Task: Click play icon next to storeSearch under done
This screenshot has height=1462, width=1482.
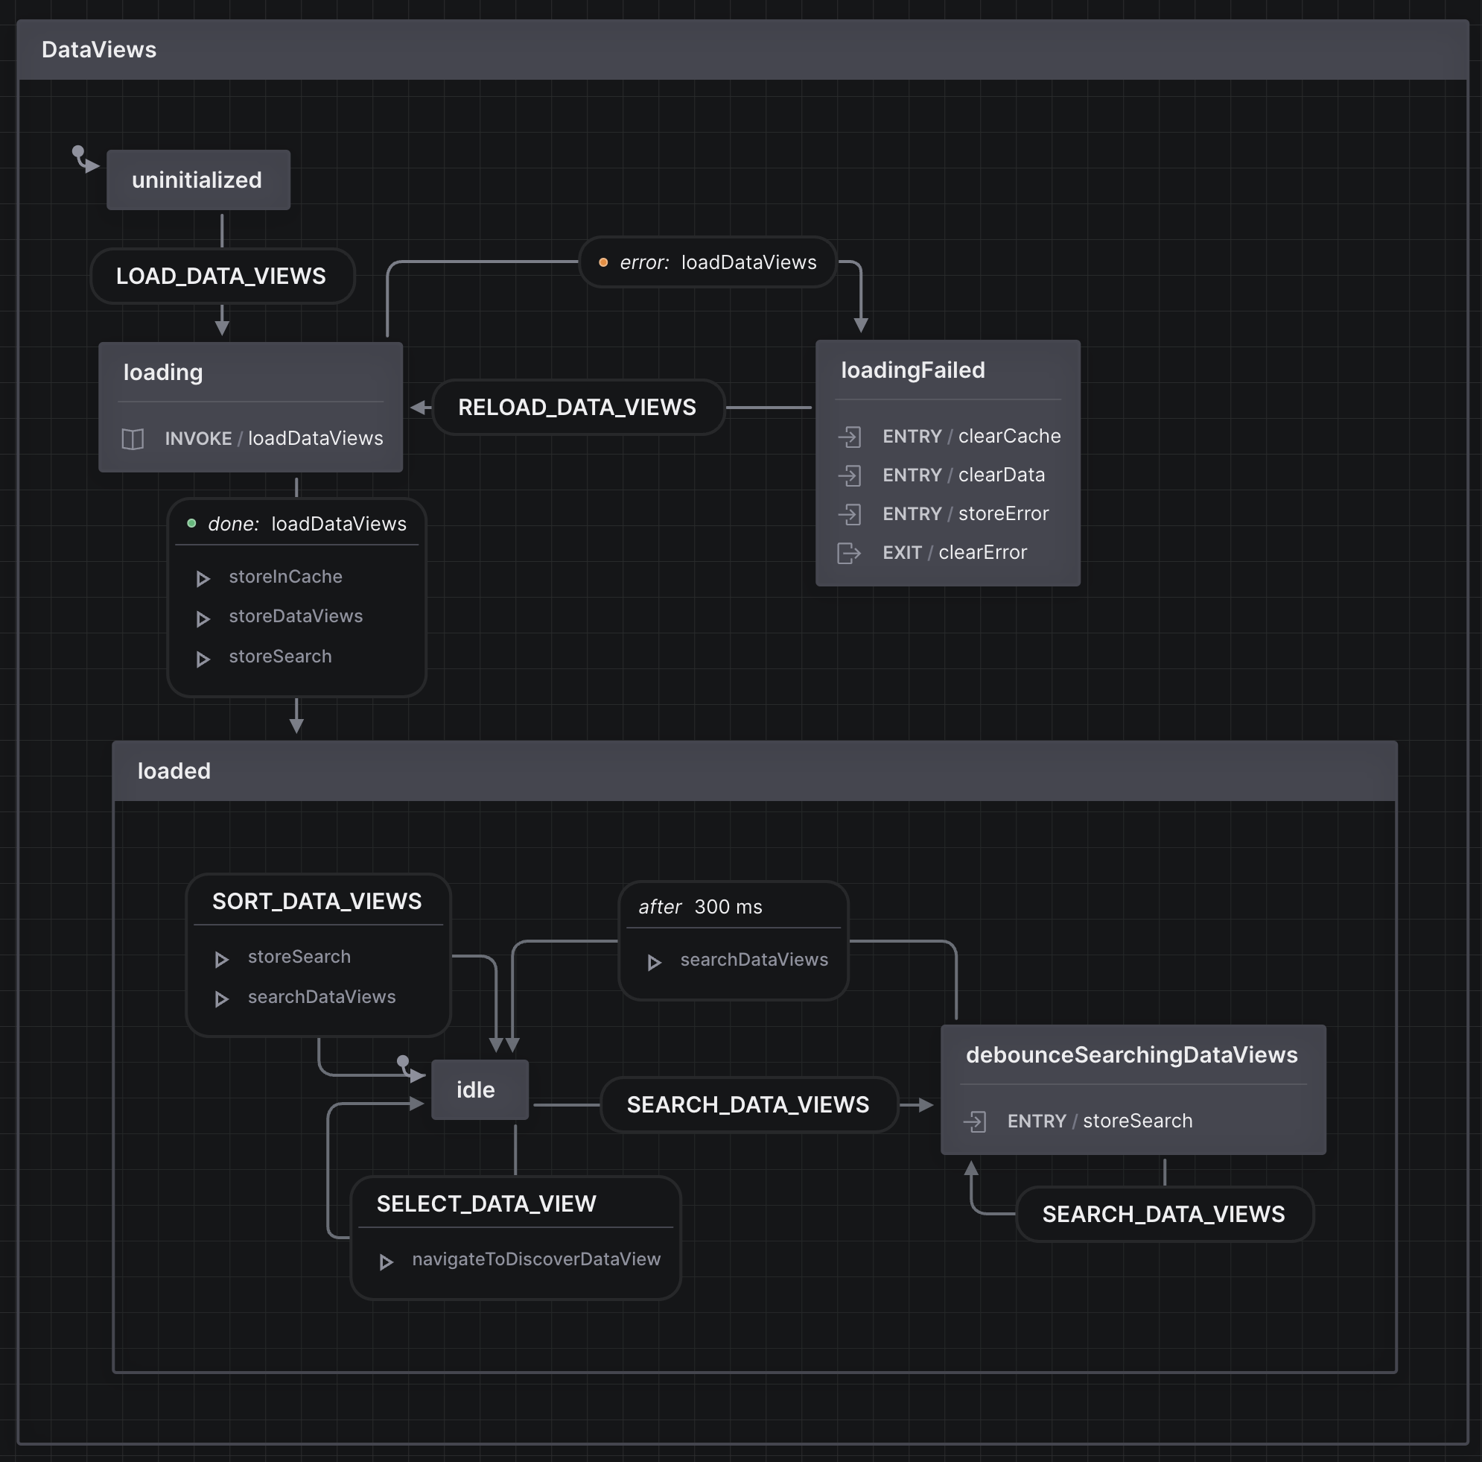Action: pyautogui.click(x=203, y=659)
